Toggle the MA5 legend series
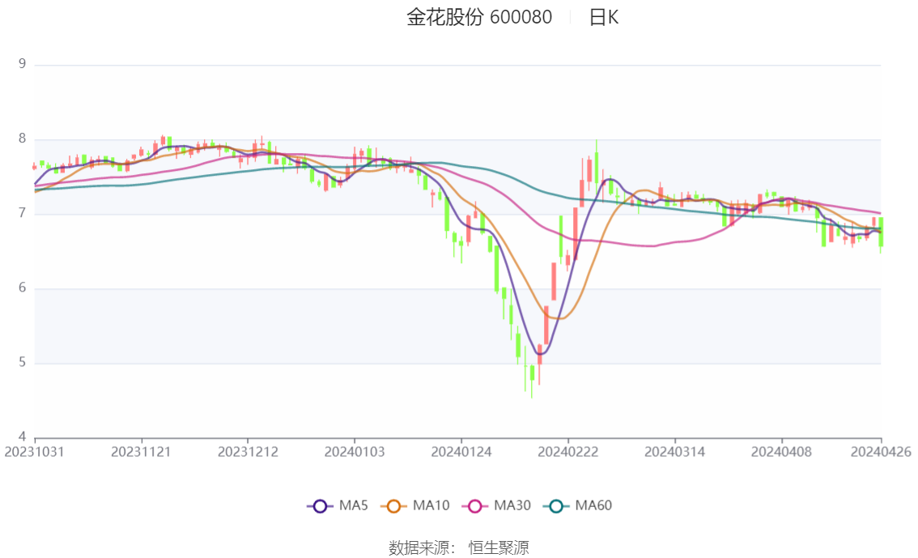 (338, 506)
